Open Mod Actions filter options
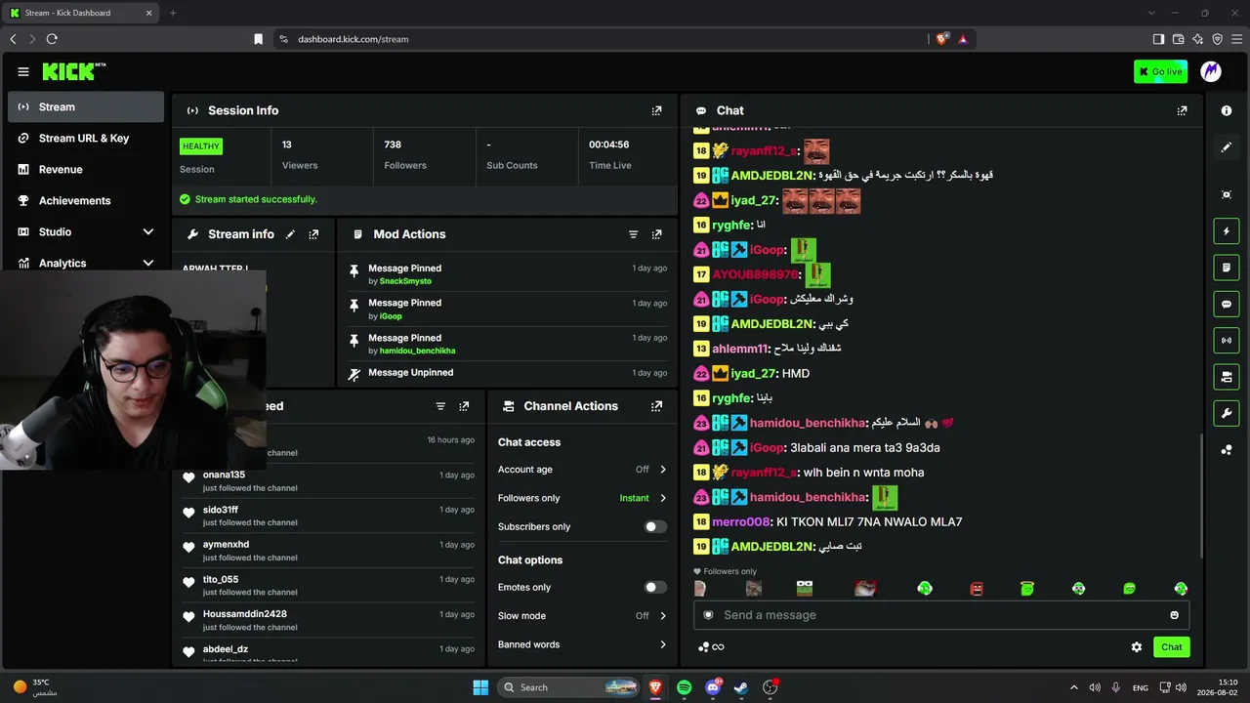 633,234
